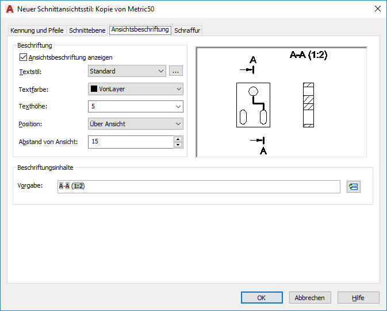
Task: Decrease Abstand von Ansicht with down arrow
Action: [178, 145]
